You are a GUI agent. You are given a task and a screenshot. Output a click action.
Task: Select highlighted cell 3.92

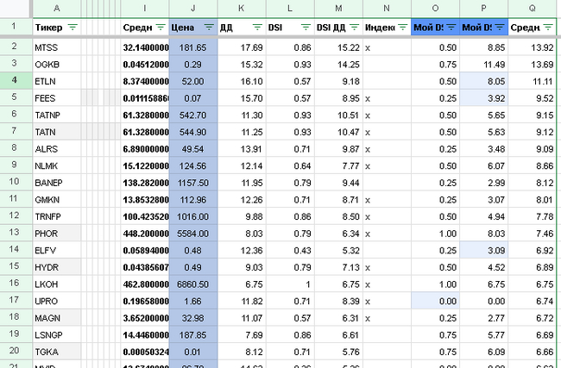pos(483,98)
